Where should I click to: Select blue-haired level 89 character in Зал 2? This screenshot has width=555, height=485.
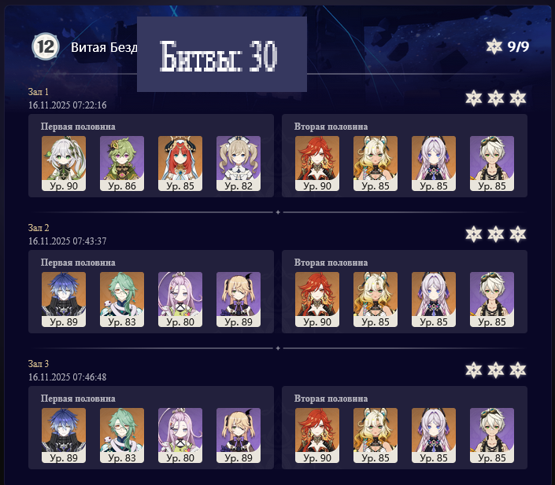point(64,299)
